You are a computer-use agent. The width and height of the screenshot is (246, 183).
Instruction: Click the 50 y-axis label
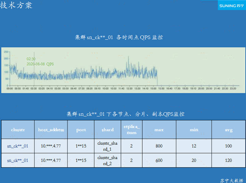pos(7,79)
